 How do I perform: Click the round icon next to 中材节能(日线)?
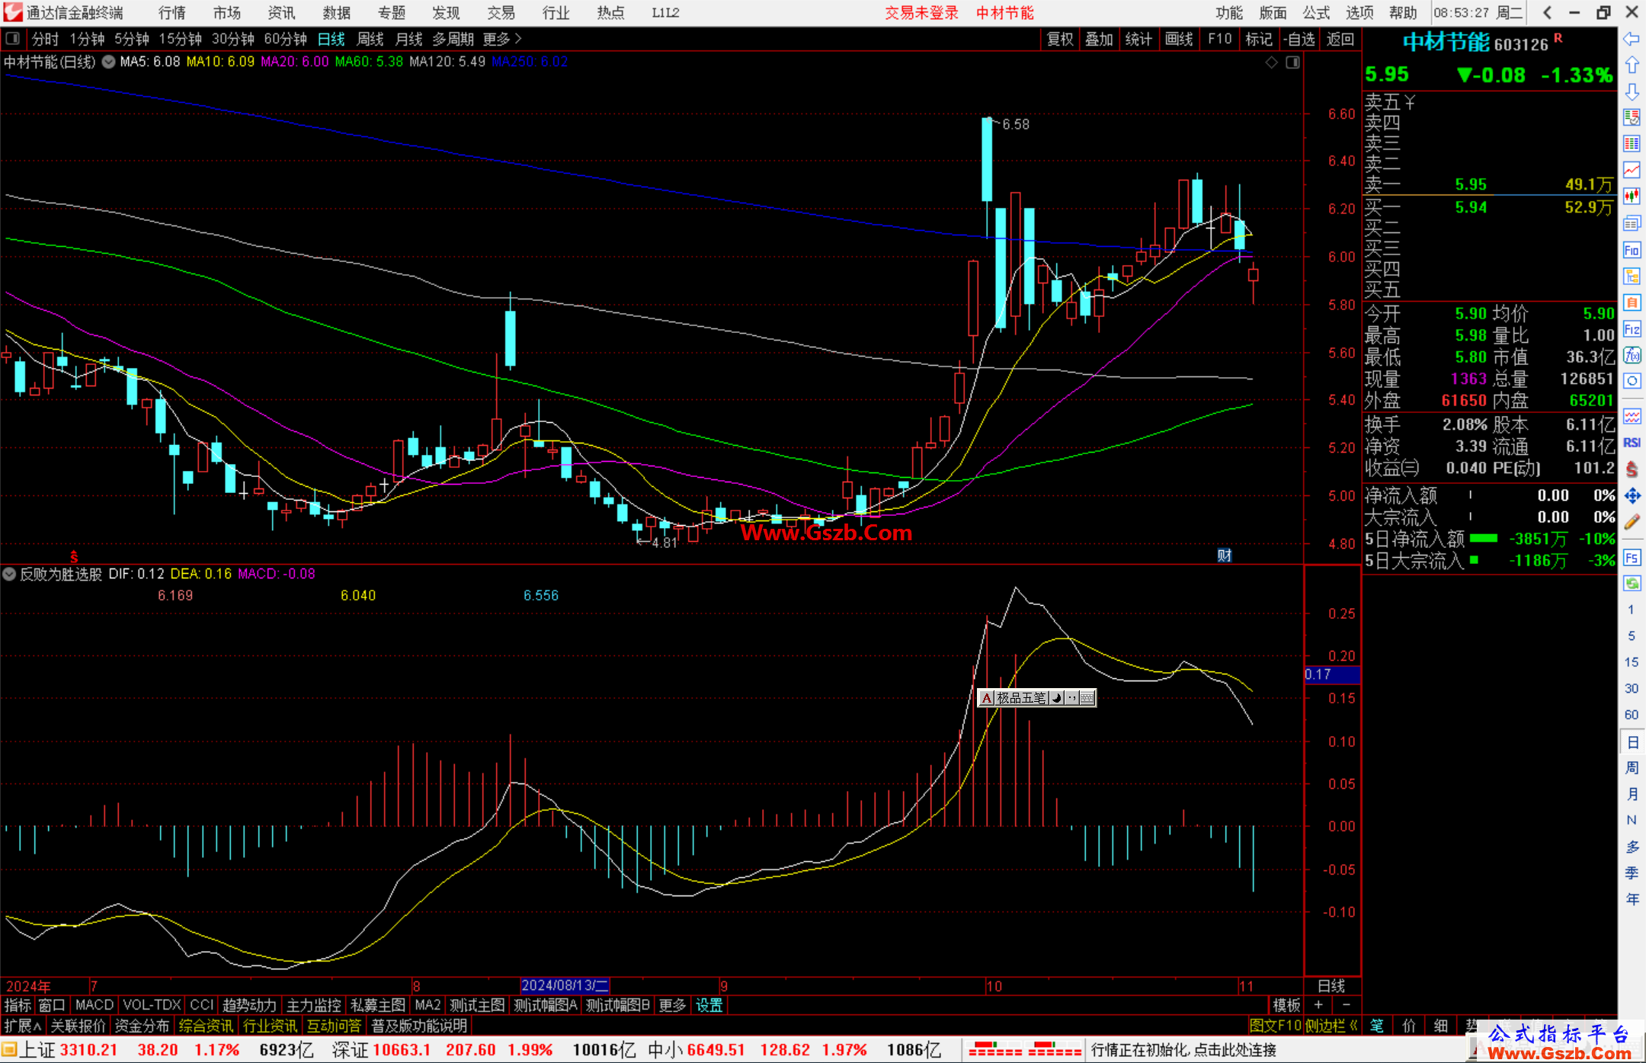[x=108, y=62]
